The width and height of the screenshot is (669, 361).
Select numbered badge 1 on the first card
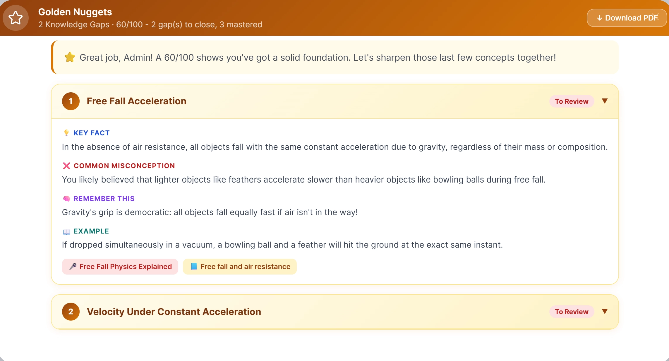[71, 101]
